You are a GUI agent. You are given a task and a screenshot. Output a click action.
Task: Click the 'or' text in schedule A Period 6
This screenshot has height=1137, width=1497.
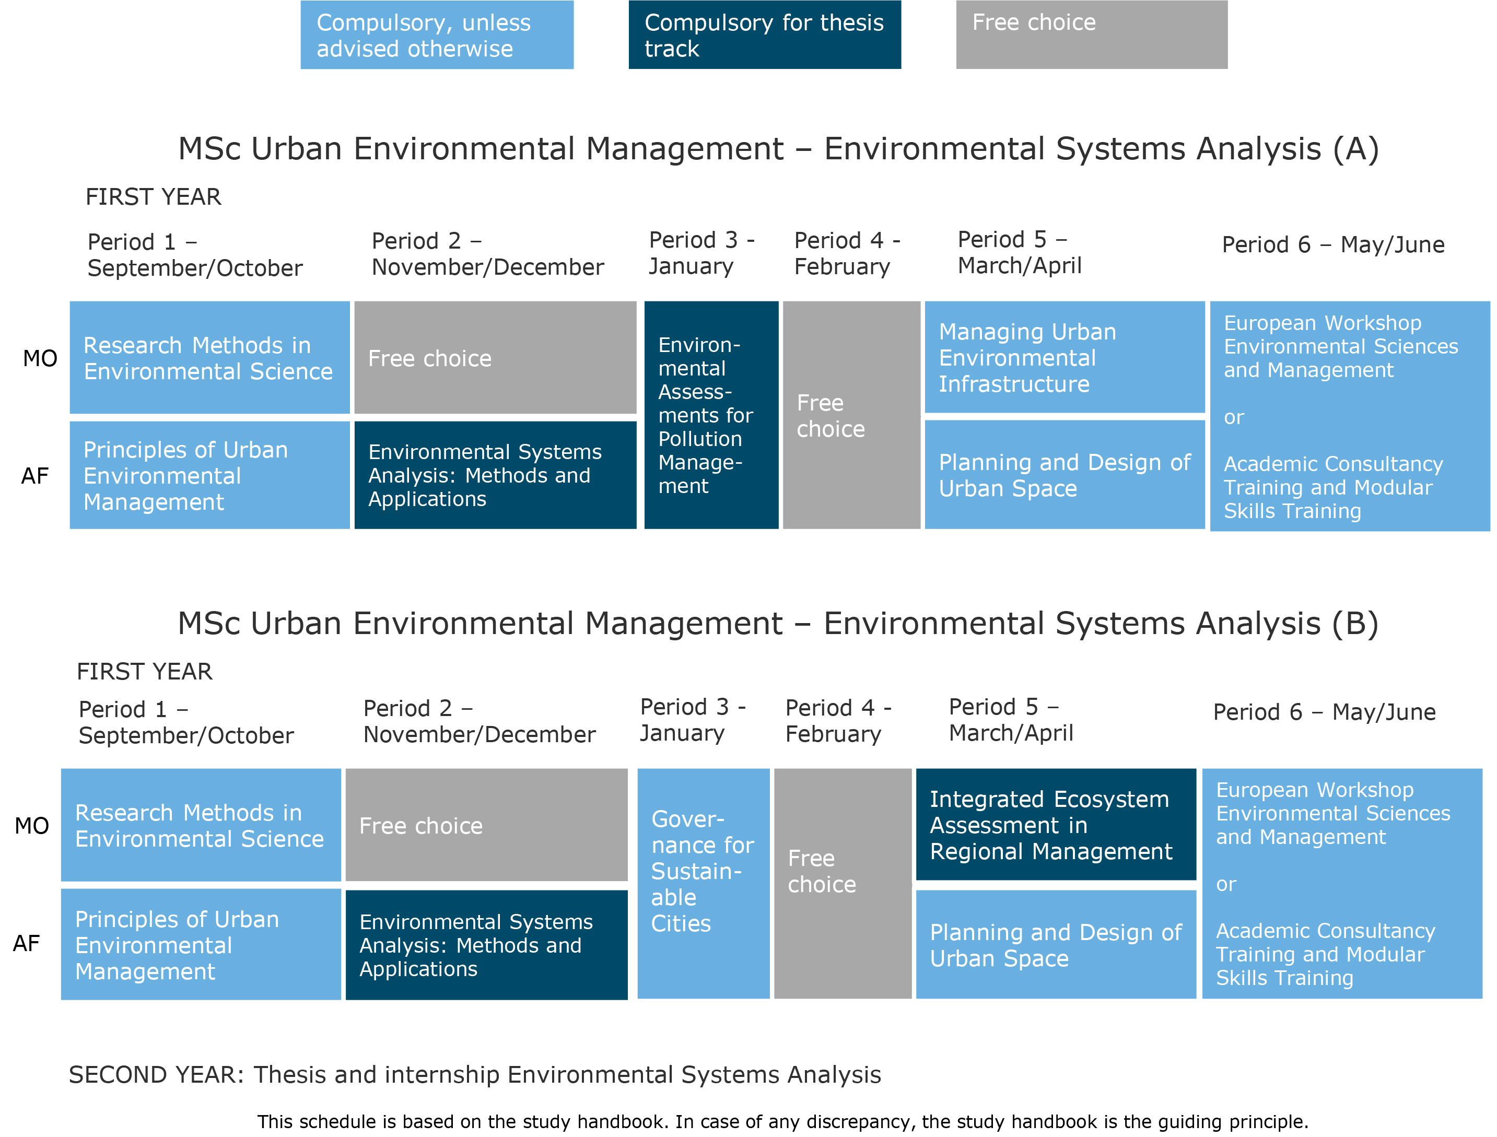pyautogui.click(x=1234, y=417)
